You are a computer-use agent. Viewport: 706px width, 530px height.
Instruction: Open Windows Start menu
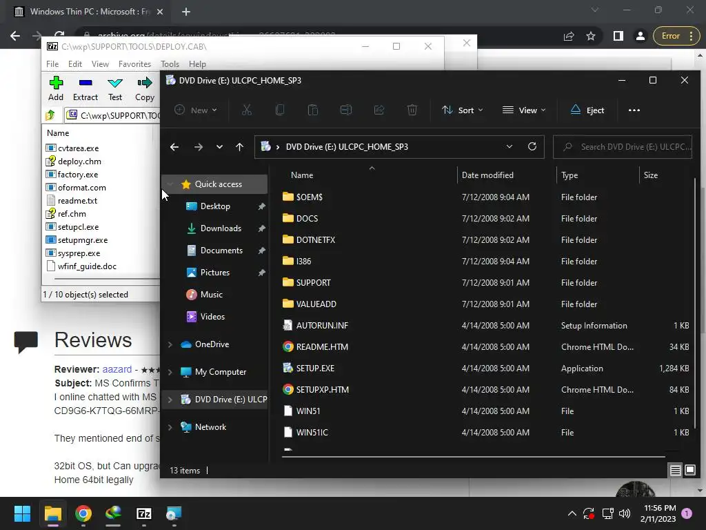pos(22,513)
